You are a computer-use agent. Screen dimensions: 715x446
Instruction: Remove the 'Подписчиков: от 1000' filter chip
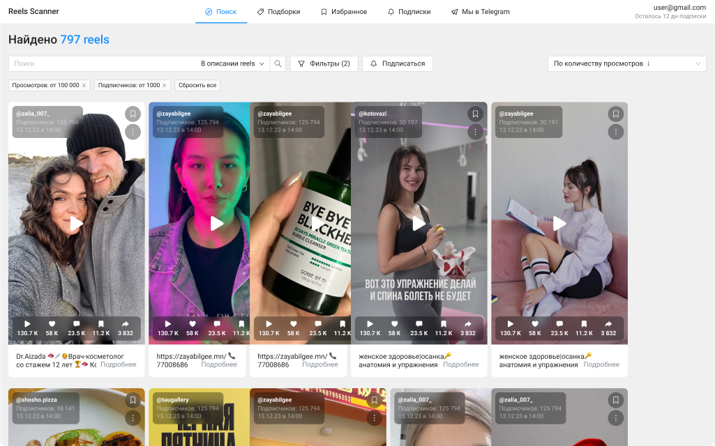point(165,85)
